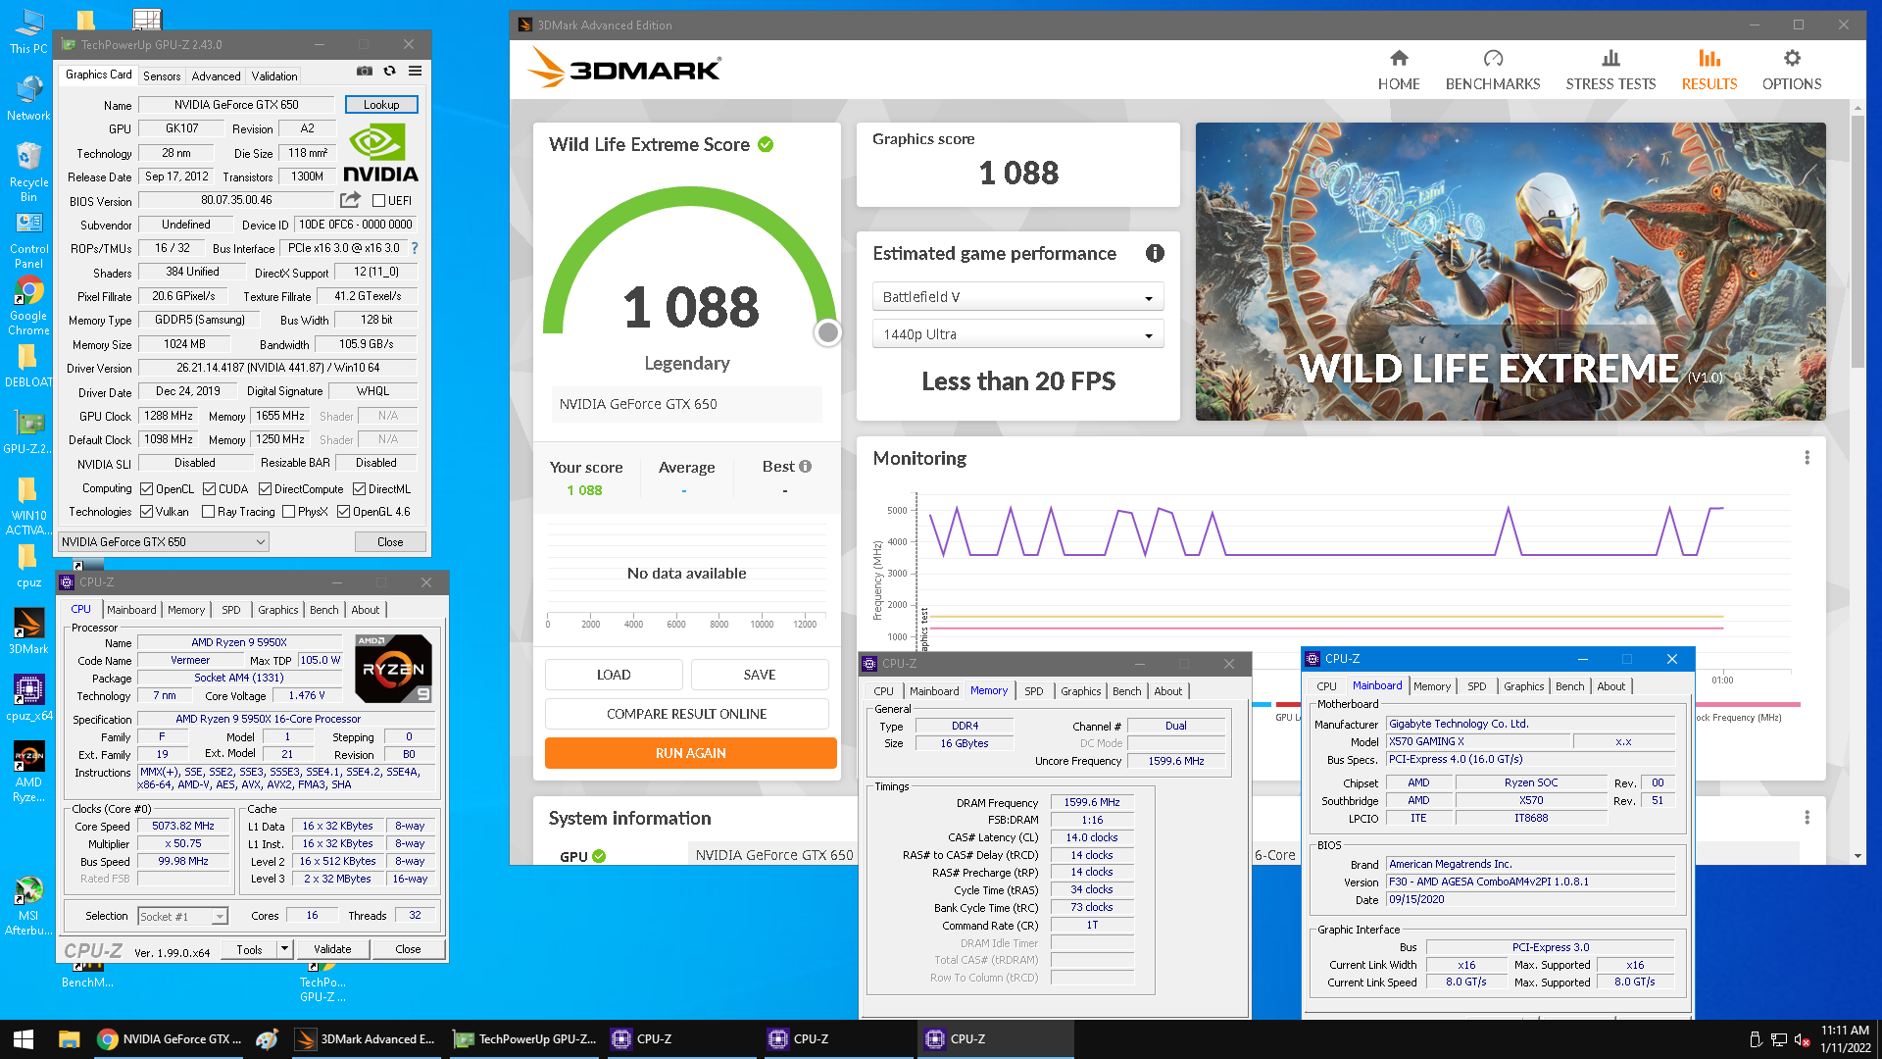Expand the CPU-Z Tools dropdown arrow
This screenshot has width=1882, height=1059.
click(x=284, y=949)
